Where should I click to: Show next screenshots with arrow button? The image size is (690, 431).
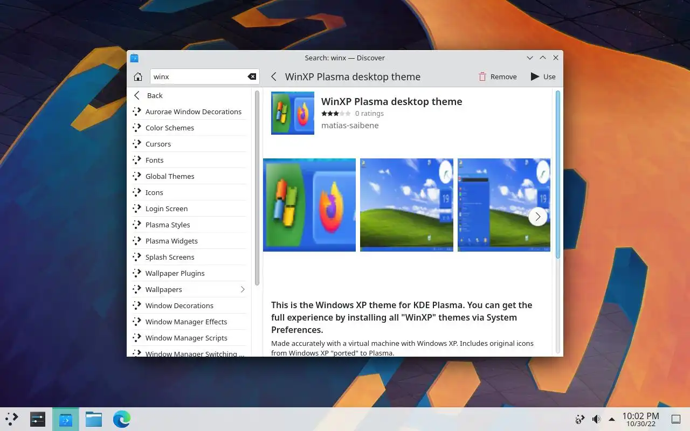point(537,217)
